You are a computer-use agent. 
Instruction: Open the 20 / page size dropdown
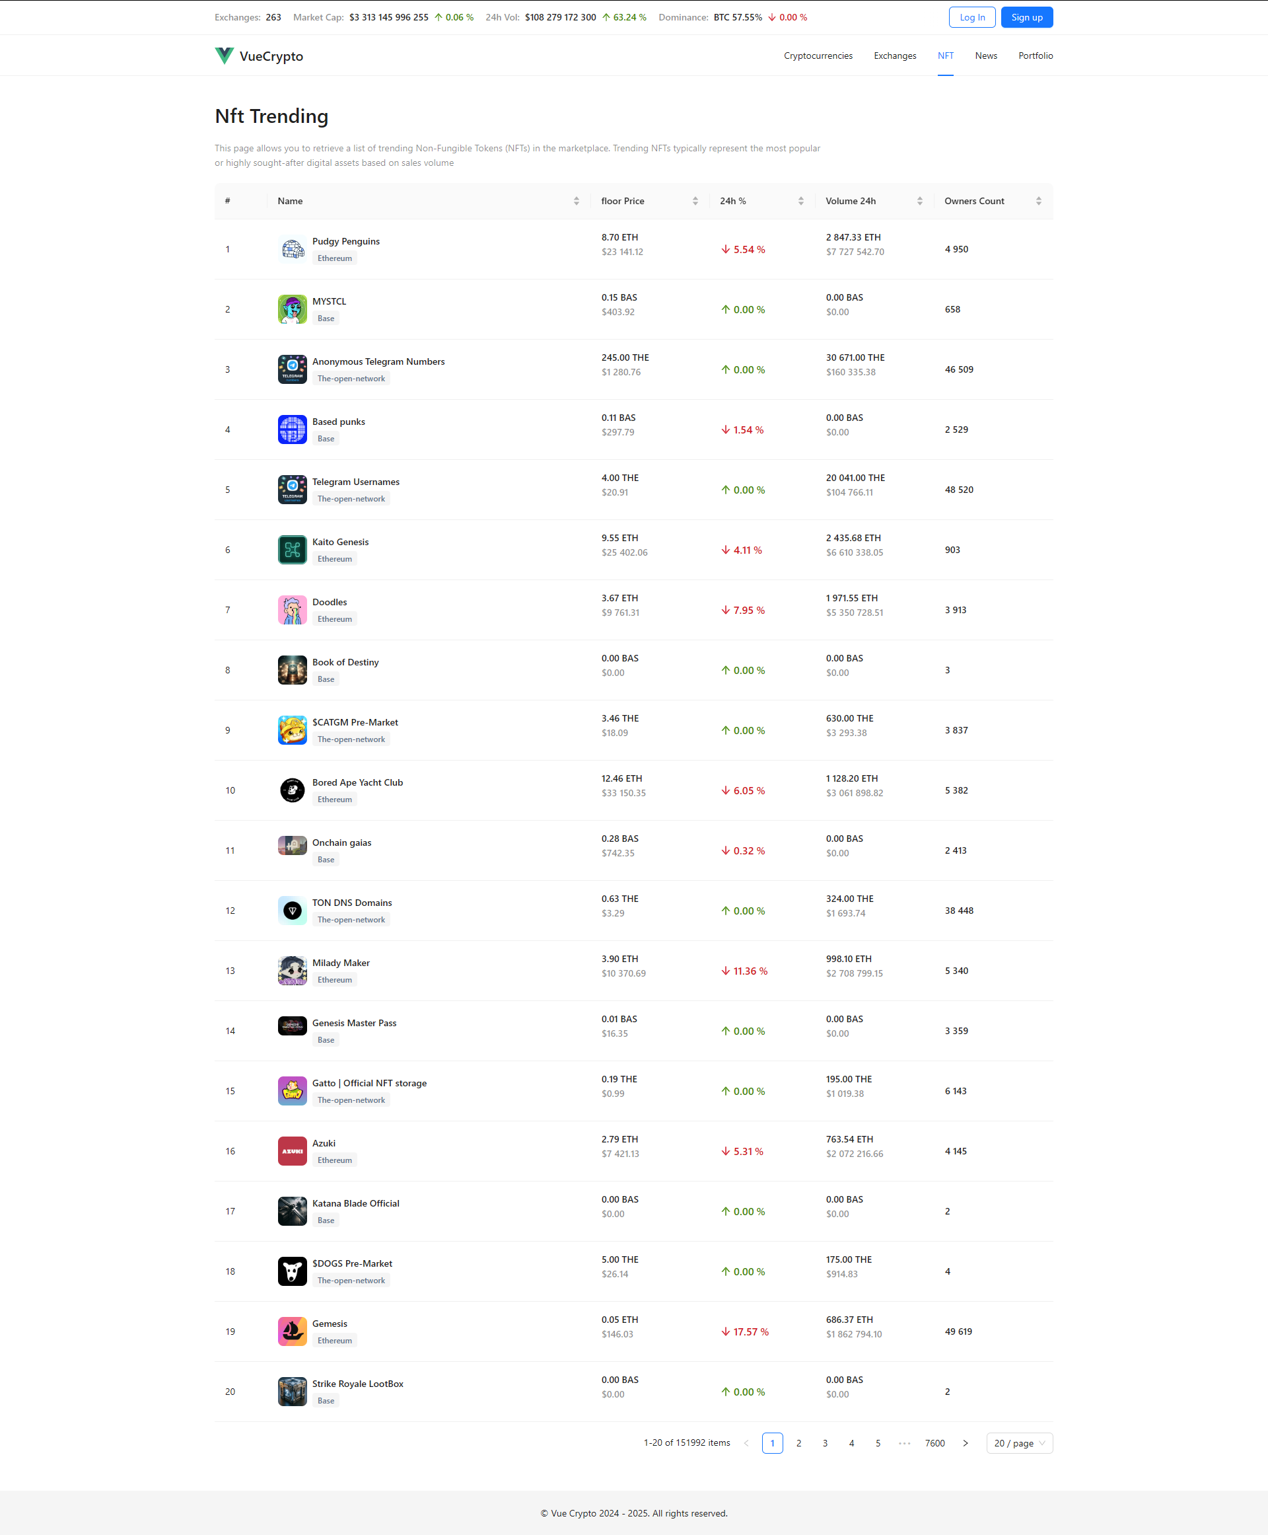pyautogui.click(x=1019, y=1443)
